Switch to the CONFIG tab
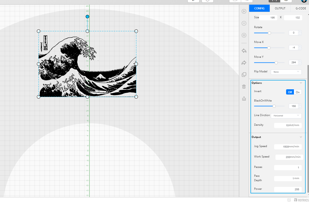Viewport: 309px width, 202px height. pos(259,8)
